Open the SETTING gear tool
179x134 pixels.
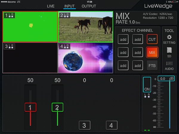pos(169,39)
